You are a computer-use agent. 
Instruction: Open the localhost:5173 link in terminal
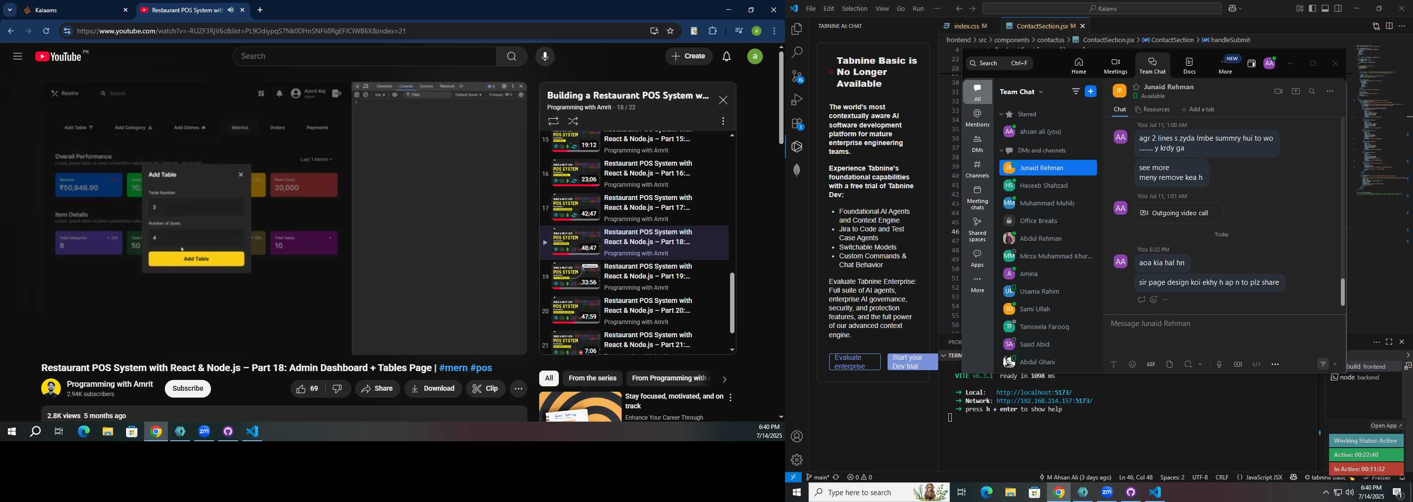(x=1033, y=392)
